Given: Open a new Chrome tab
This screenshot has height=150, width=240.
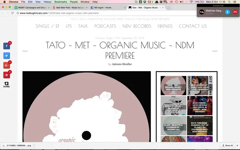Looking at the screenshot, I should [x=168, y=7].
